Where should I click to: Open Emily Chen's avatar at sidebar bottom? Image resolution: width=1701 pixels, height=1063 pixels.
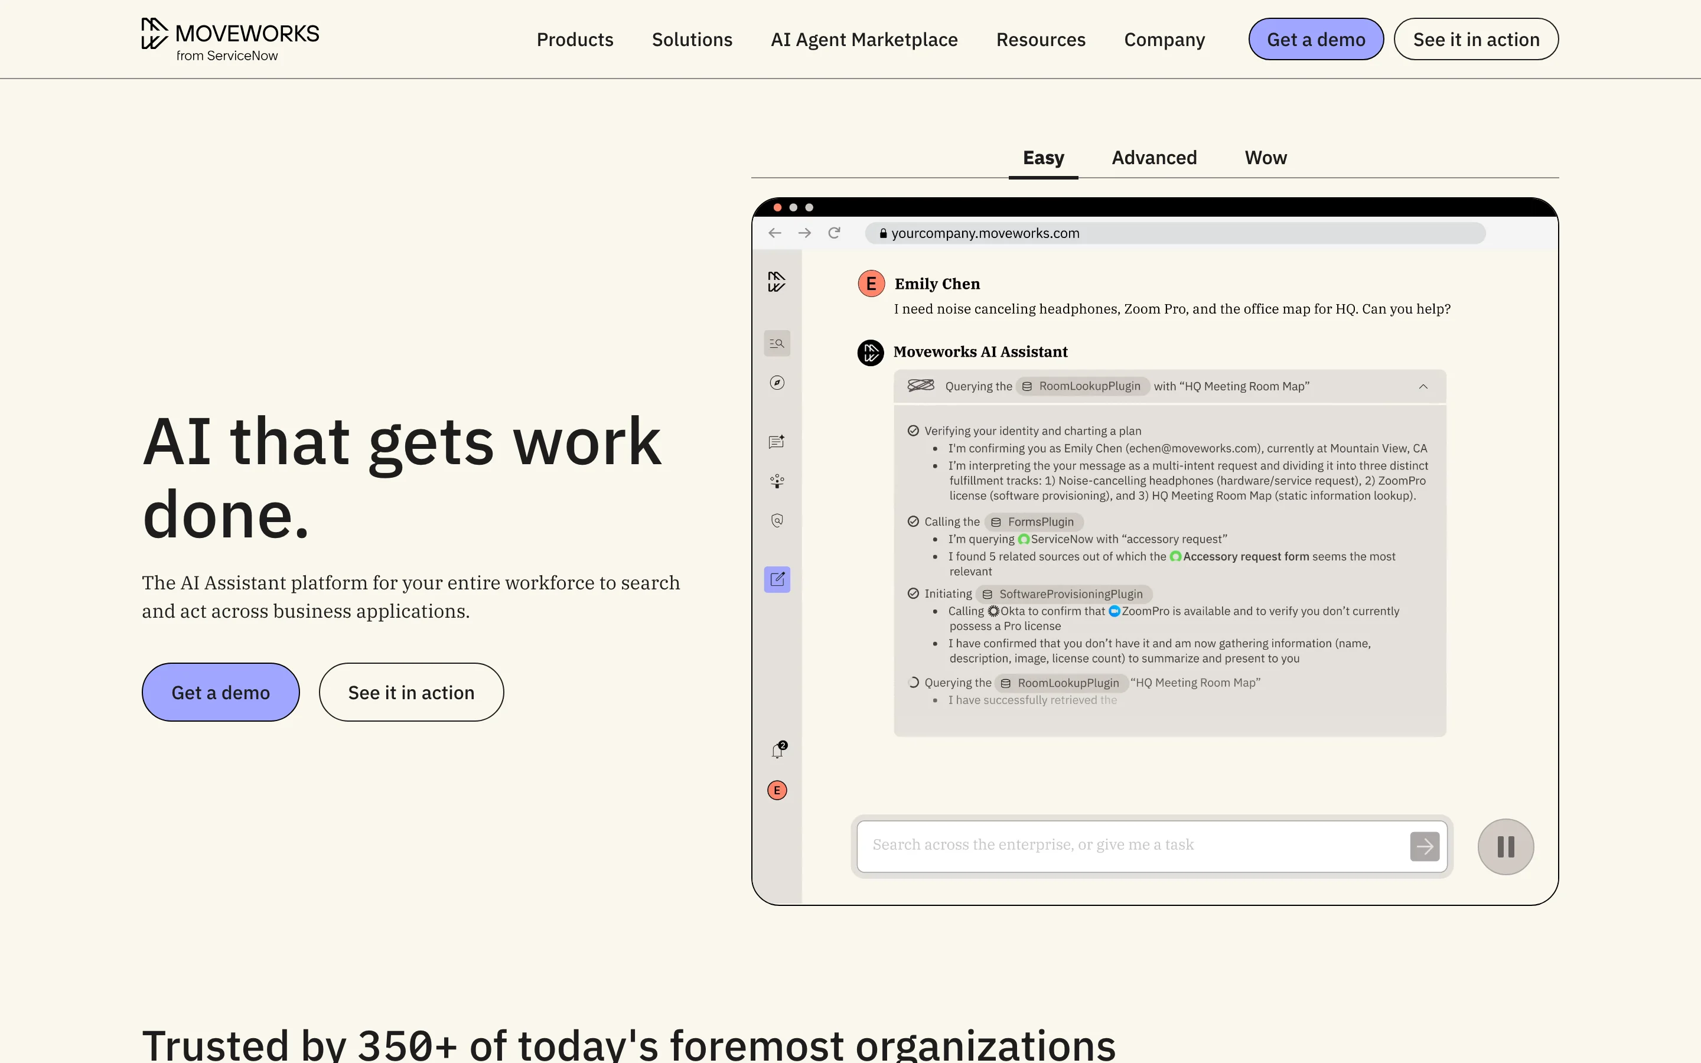pyautogui.click(x=777, y=790)
